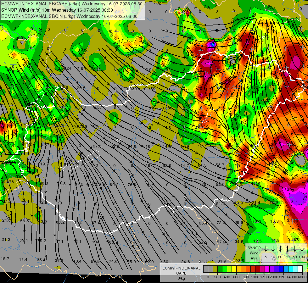308x283 pixels.
Task: Click the CIN value 72.0 on the map
Action: click(221, 223)
